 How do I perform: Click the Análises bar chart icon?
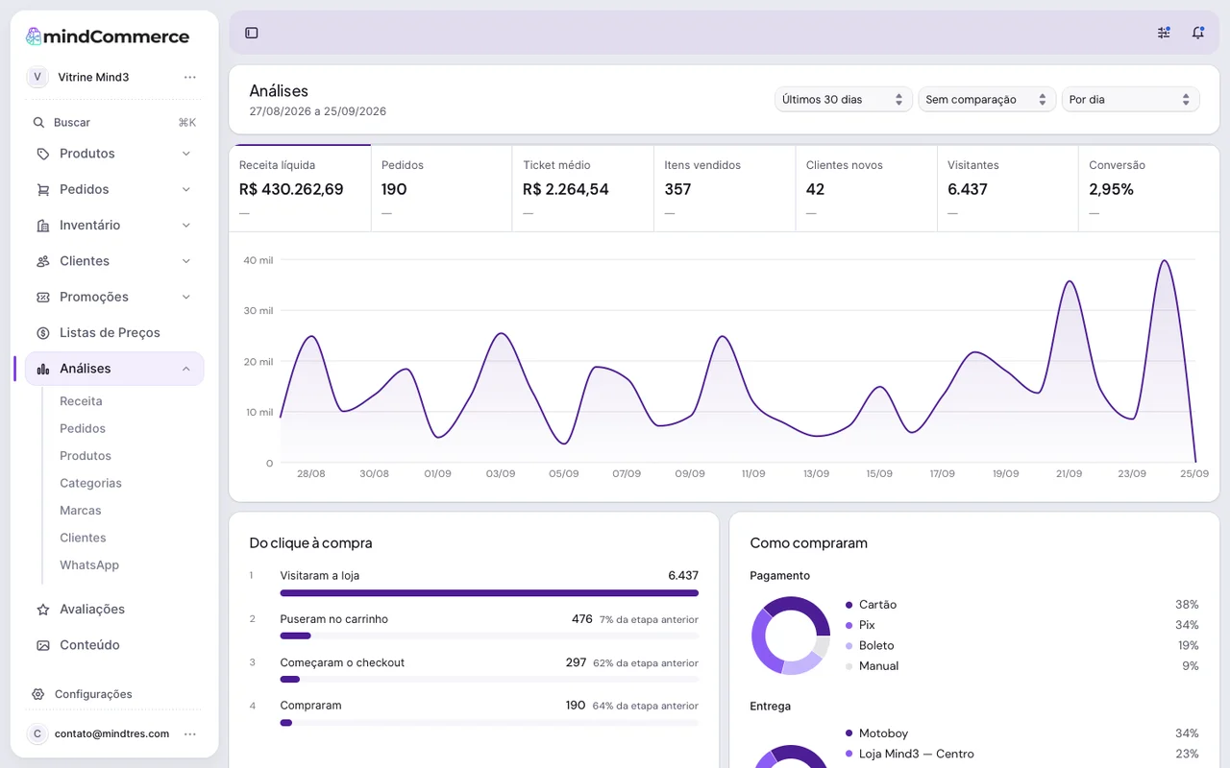42,369
